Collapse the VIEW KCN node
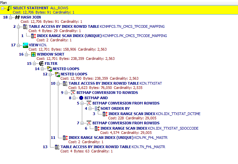238x164 pixels. pyautogui.click(x=19, y=45)
